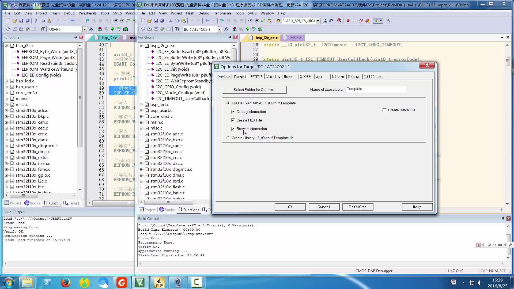Open Configuration wrench icon in right toolbar

[388, 21]
